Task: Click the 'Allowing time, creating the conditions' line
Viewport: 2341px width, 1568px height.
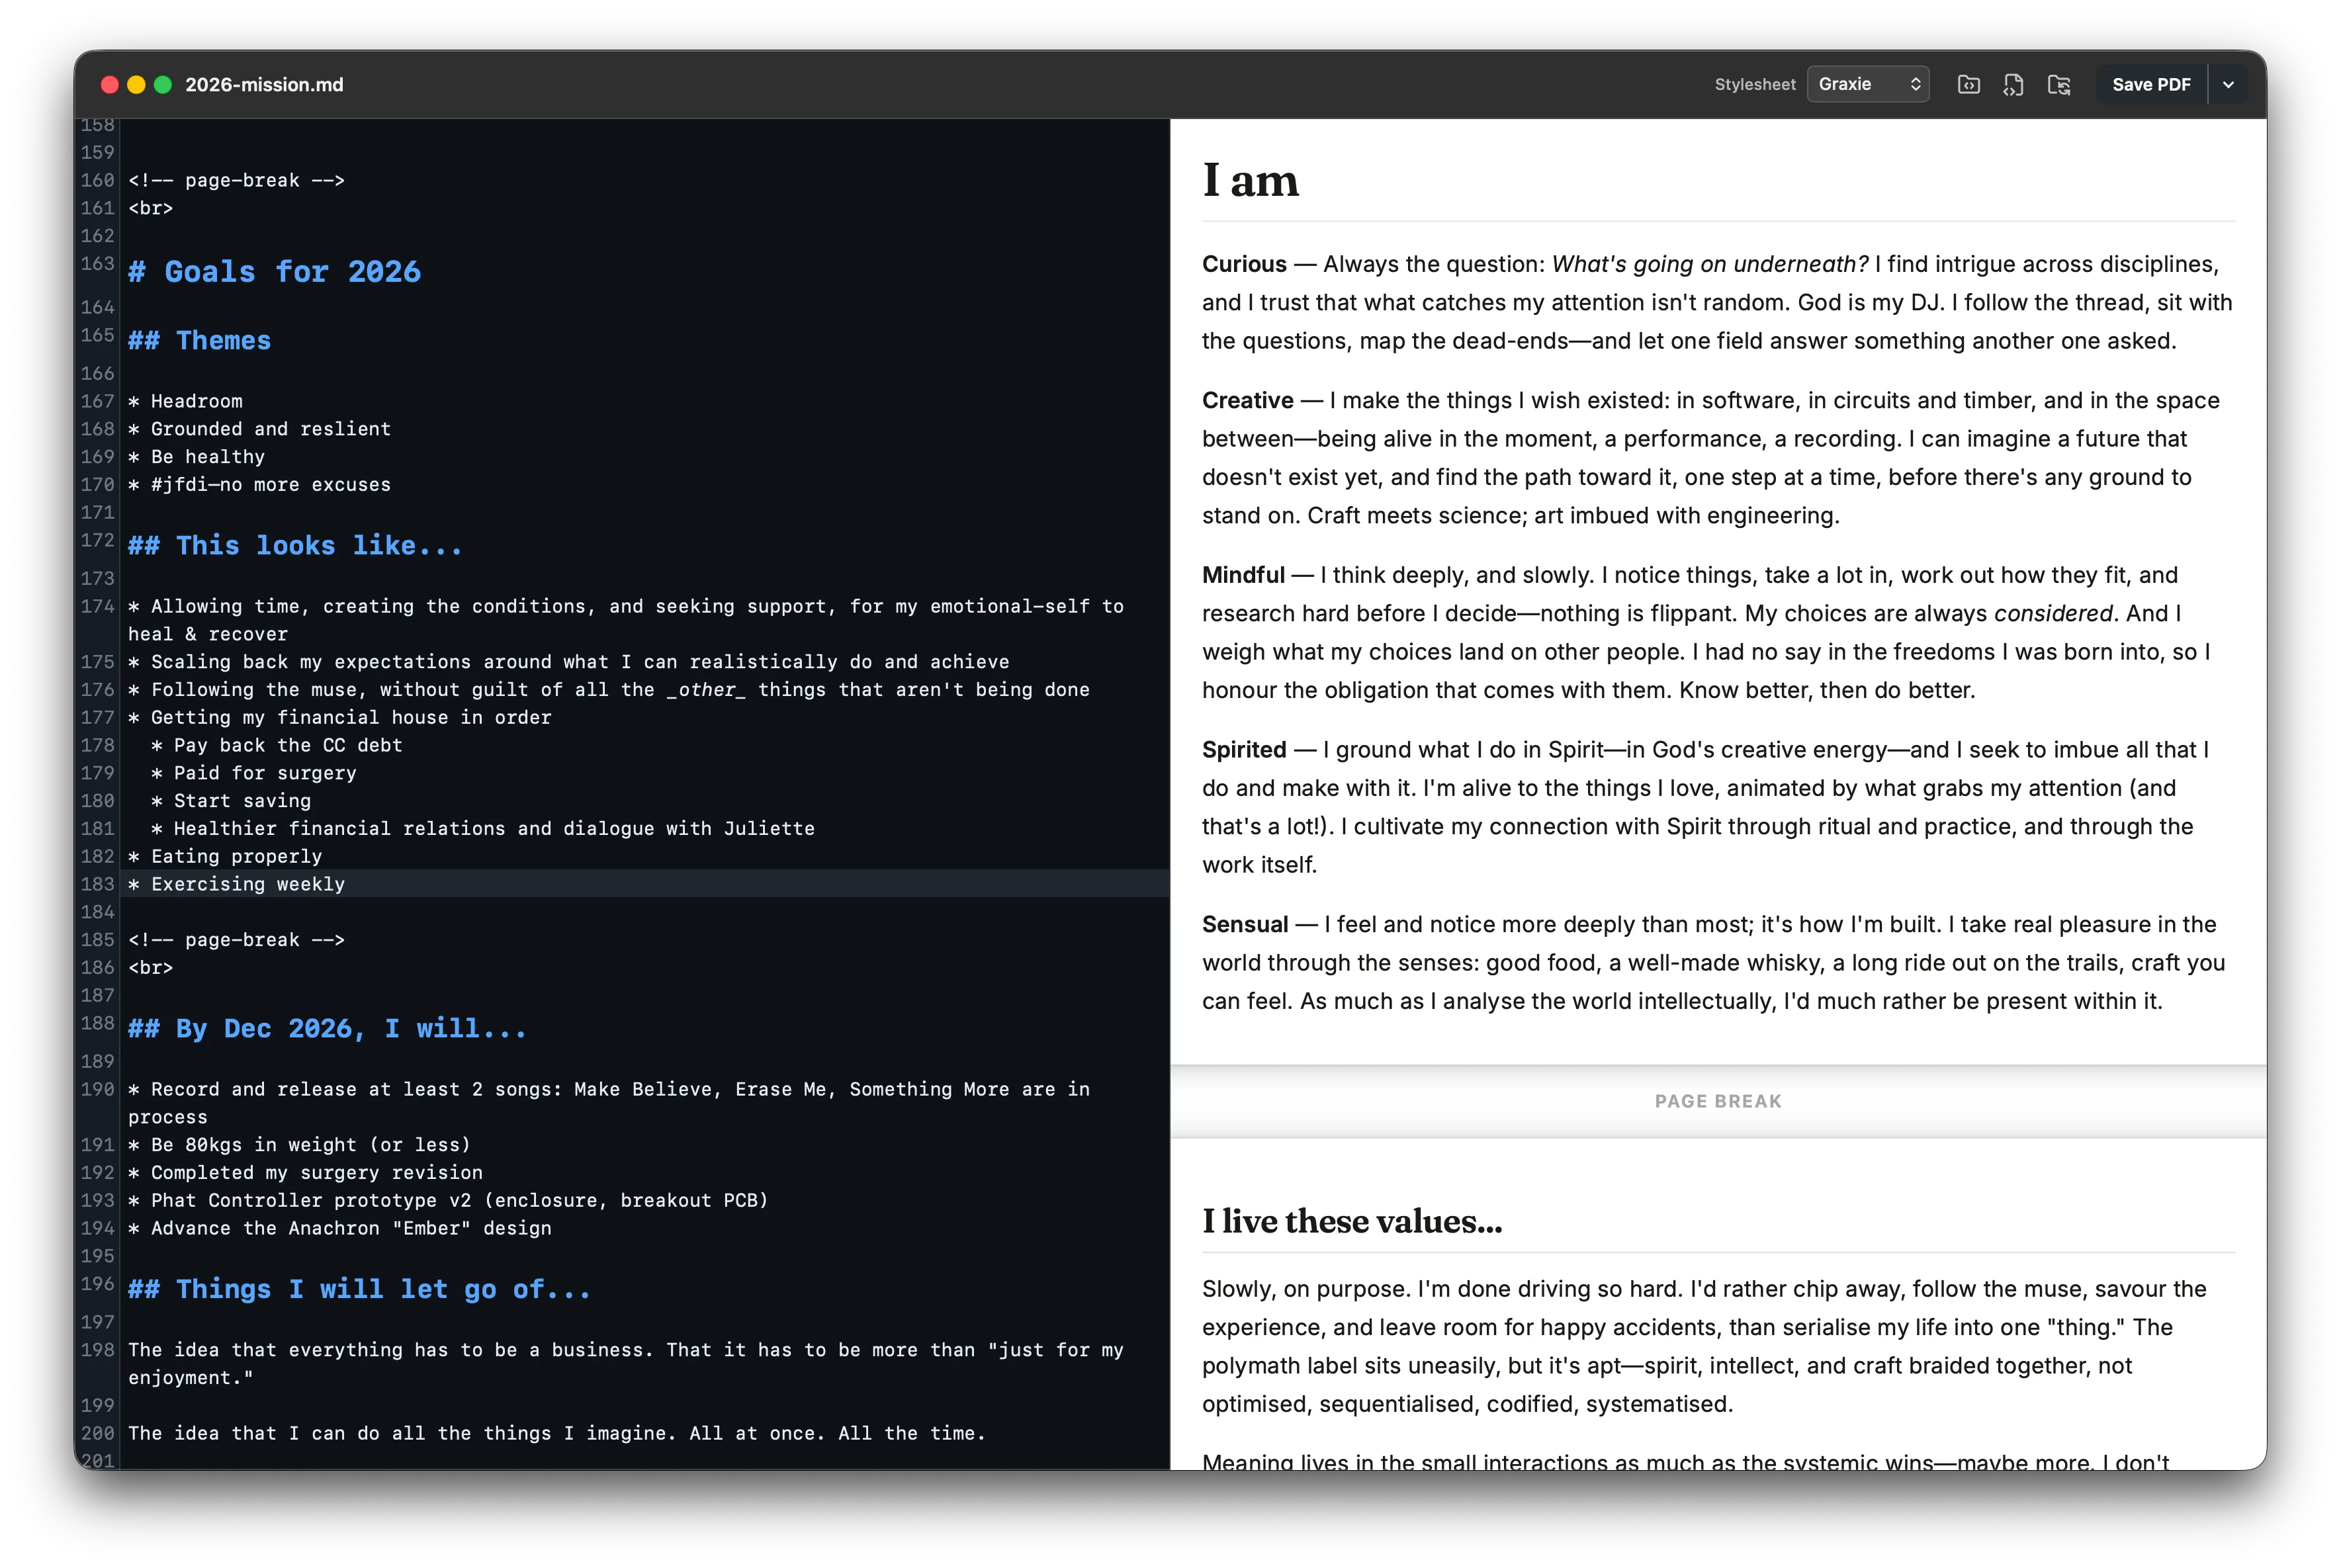Action: tap(626, 620)
